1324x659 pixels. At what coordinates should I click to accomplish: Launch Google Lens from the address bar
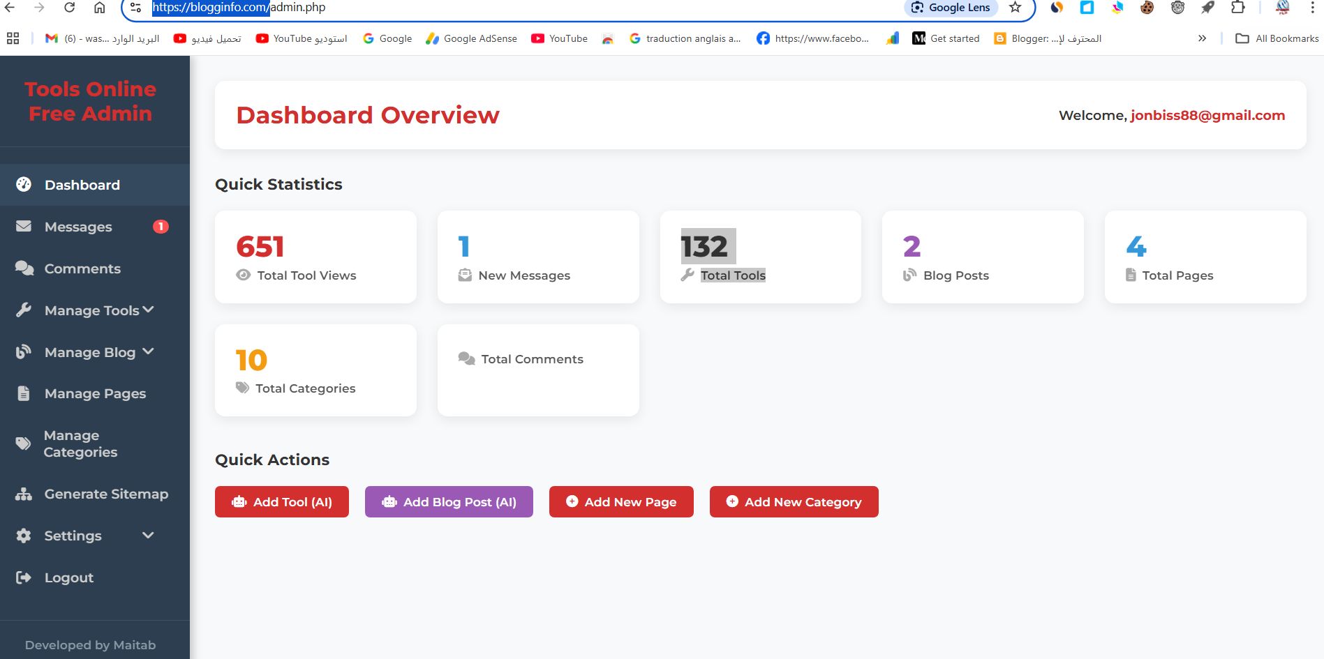pyautogui.click(x=951, y=8)
